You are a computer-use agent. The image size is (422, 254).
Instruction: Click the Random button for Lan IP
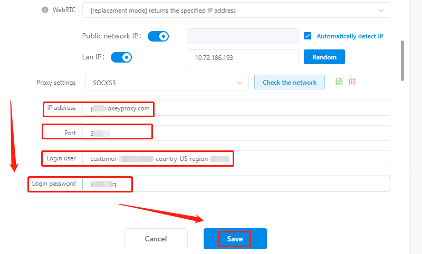tap(324, 57)
